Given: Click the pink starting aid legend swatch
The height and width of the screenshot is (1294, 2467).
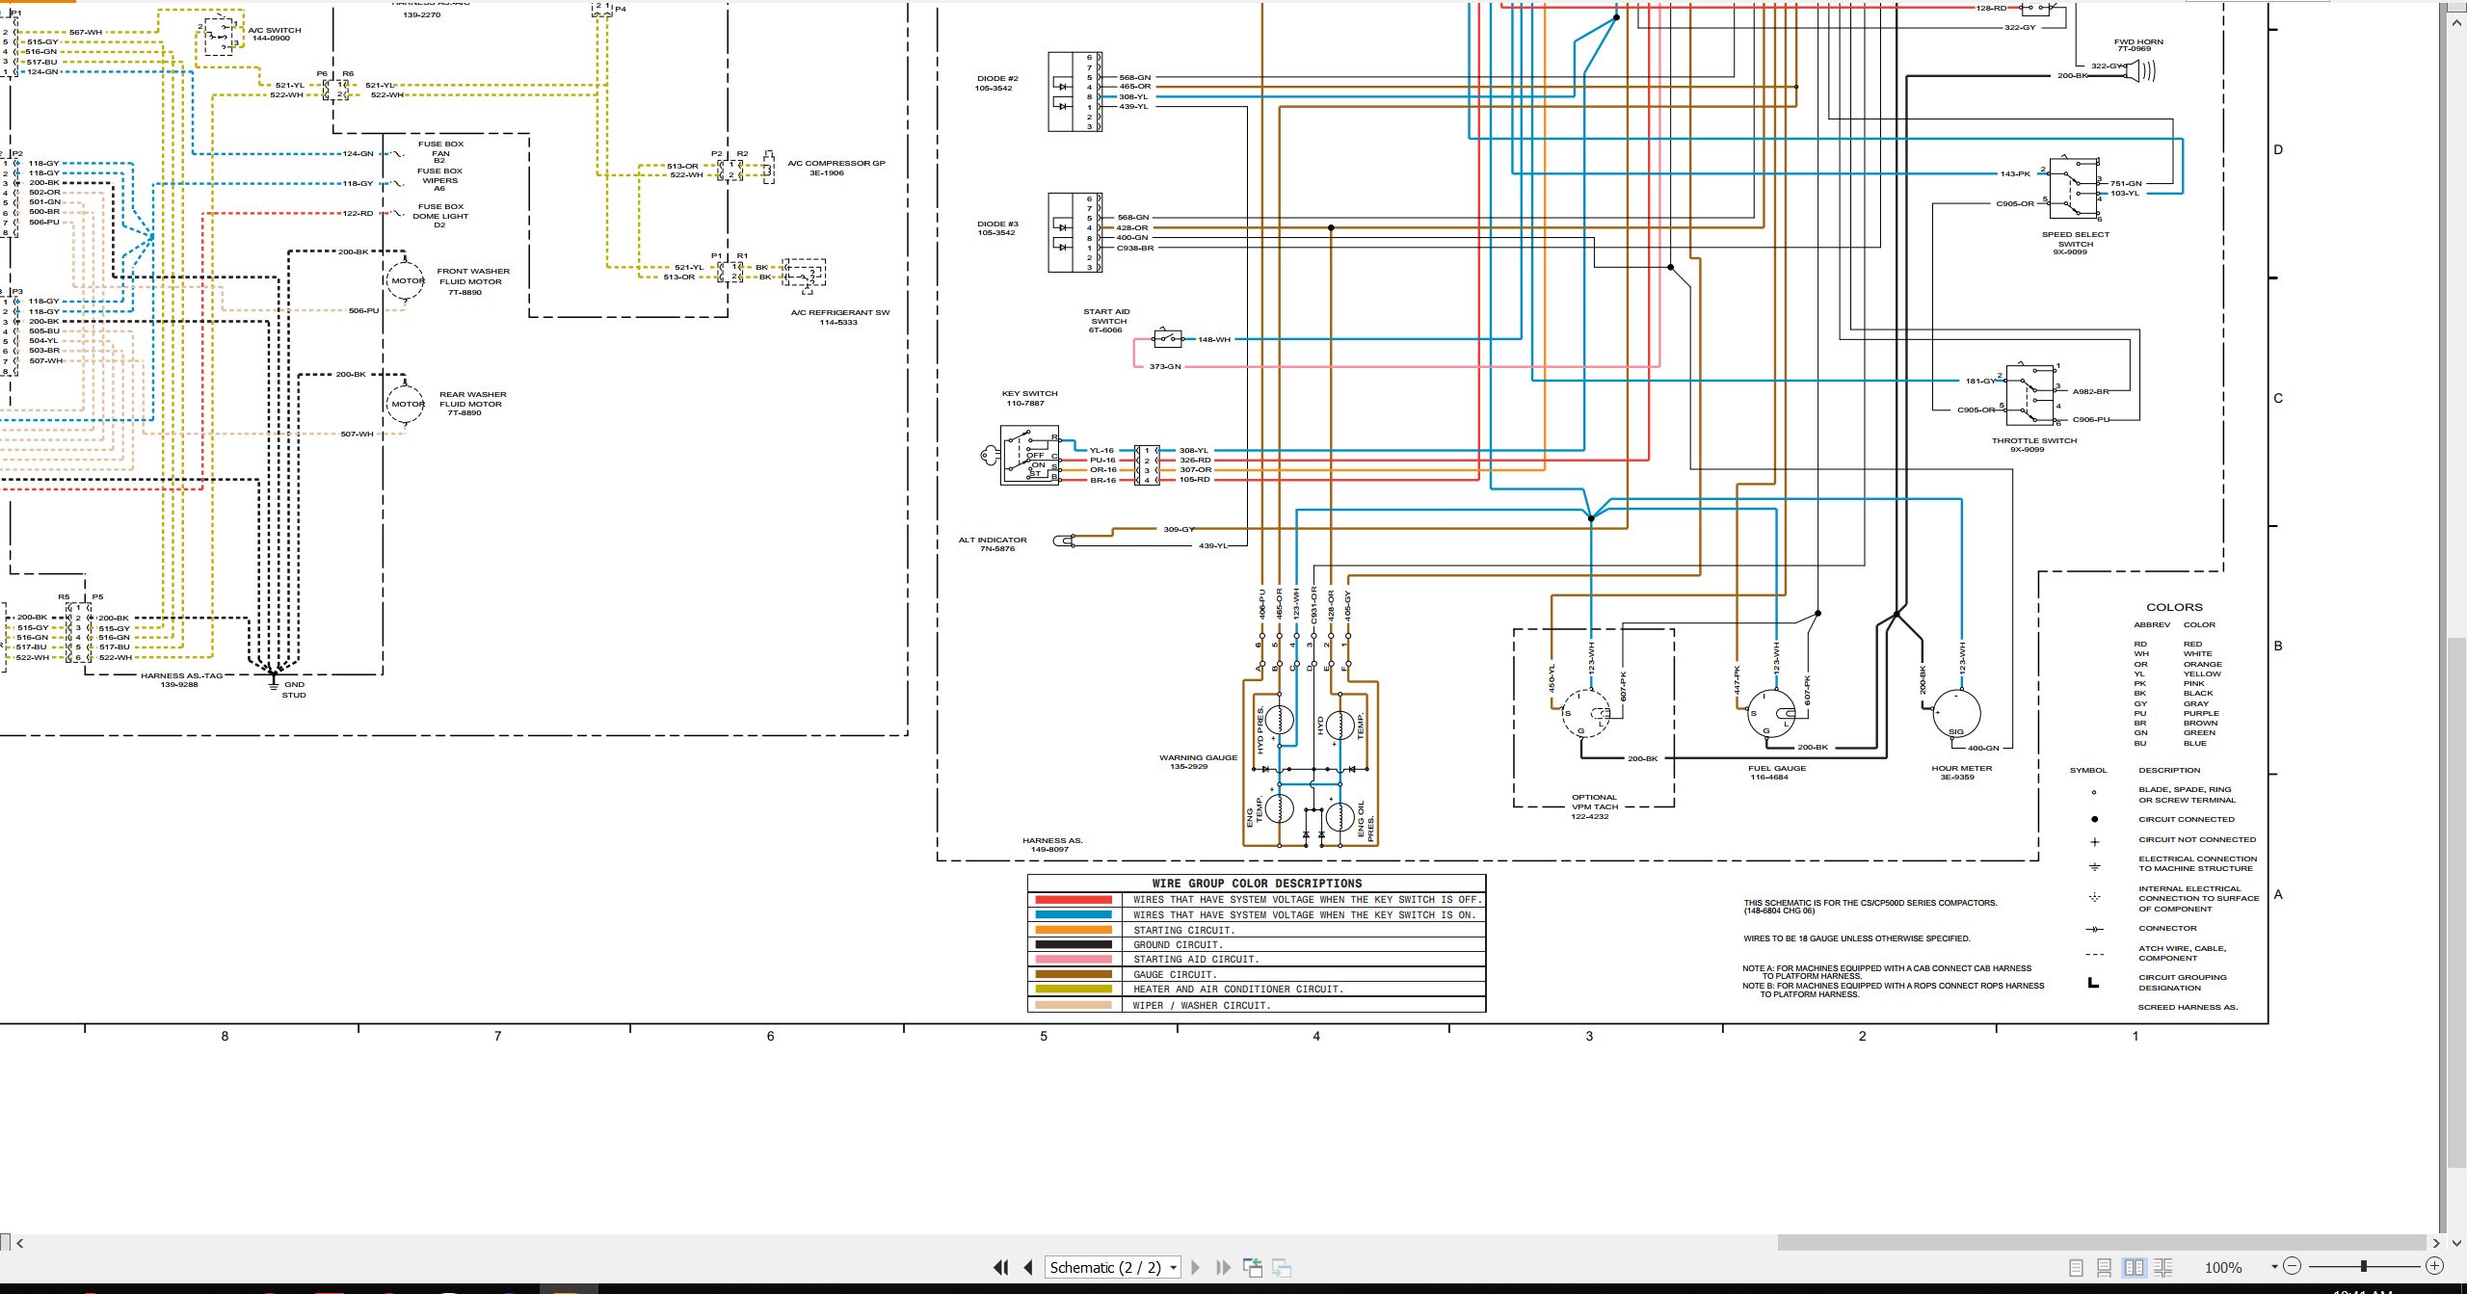Looking at the screenshot, I should (x=1074, y=959).
